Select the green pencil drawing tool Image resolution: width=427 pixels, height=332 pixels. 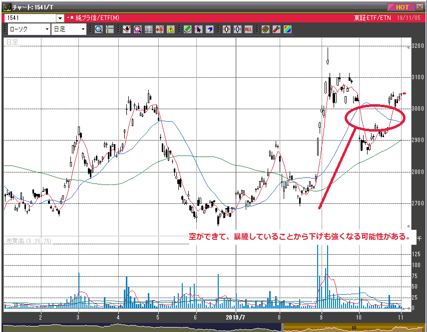click(187, 29)
